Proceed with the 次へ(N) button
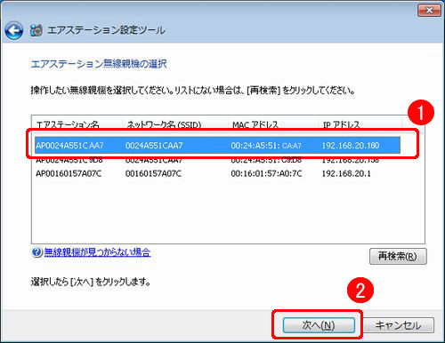445x343 pixels. (319, 325)
